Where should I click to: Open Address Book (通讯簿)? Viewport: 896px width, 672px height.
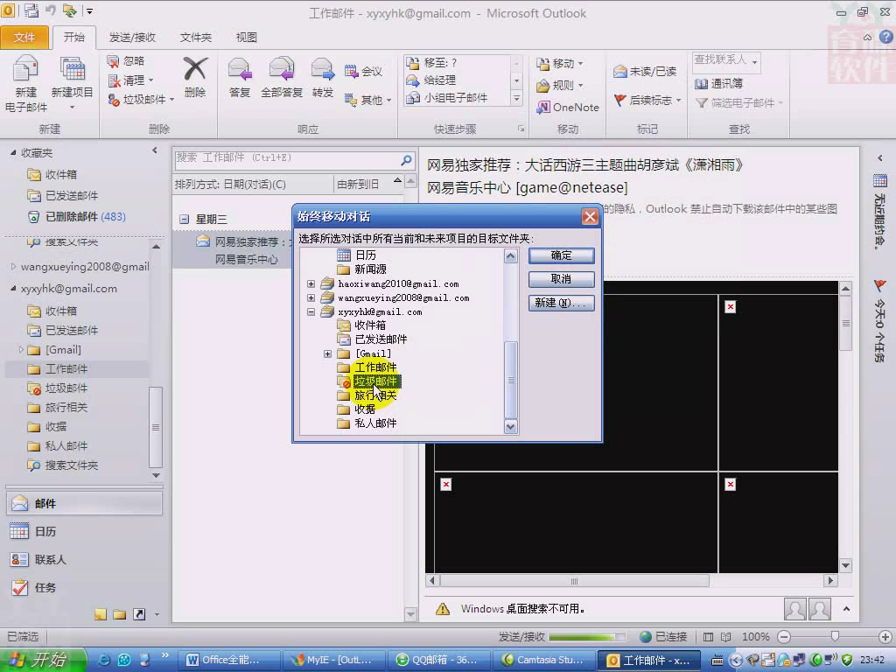(718, 83)
